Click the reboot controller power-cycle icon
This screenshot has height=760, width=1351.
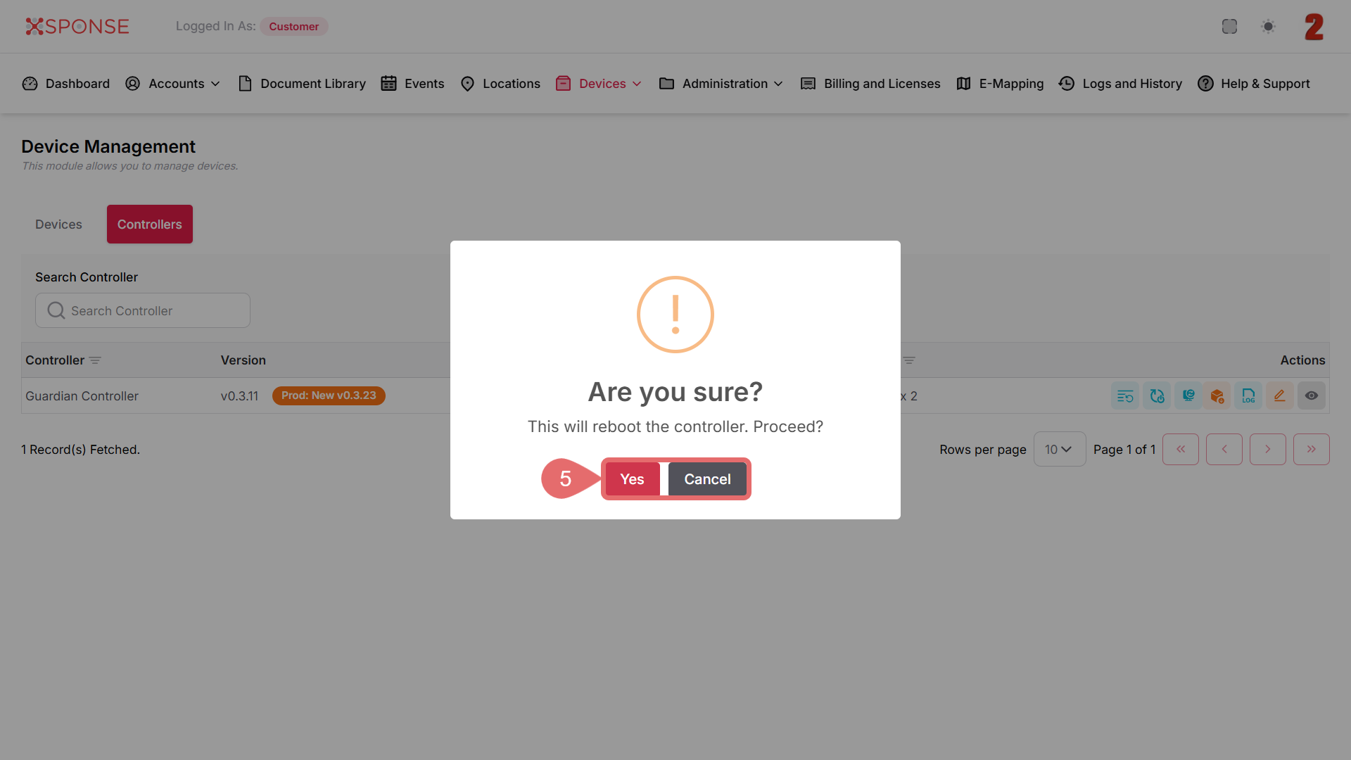[x=1157, y=396]
